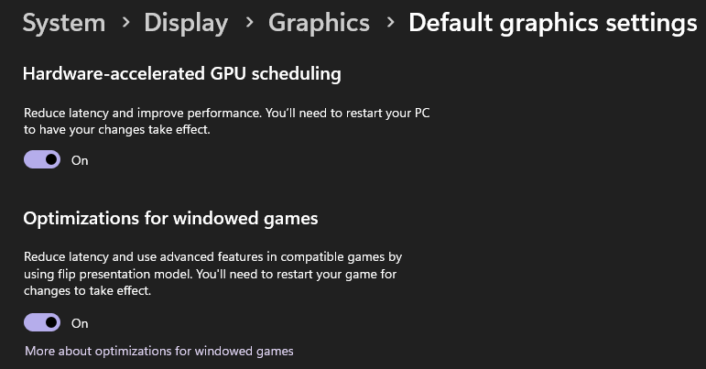Click the chevron between System and Display
Viewport: 706px width, 369px height.
[x=126, y=22]
